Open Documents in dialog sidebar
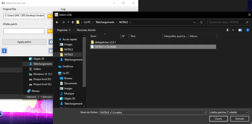252x124 pixels. pos(69,83)
